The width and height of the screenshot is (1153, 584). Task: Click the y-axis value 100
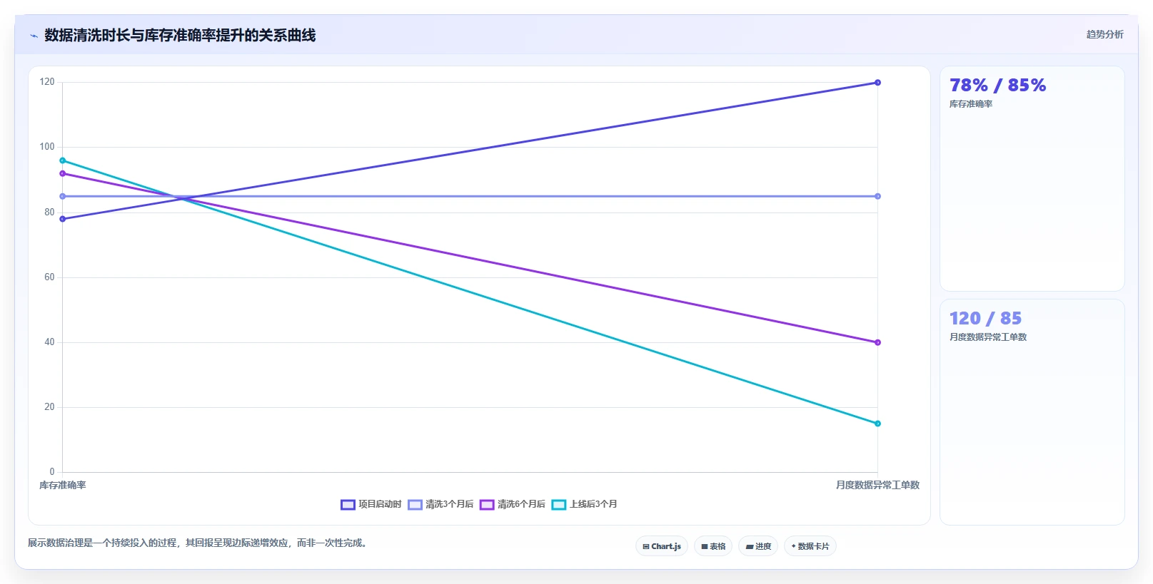[x=47, y=147]
